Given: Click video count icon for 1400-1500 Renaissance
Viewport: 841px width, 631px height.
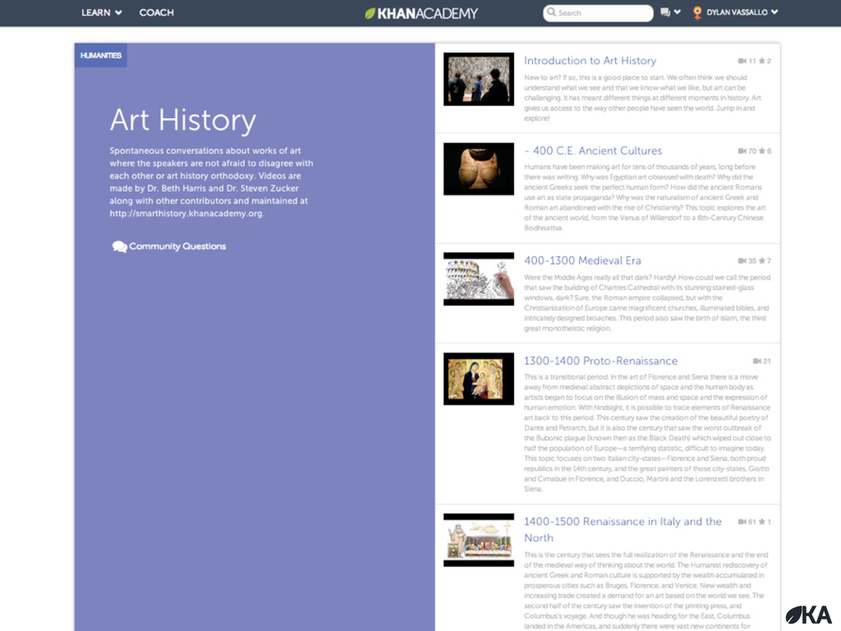Looking at the screenshot, I should point(742,522).
